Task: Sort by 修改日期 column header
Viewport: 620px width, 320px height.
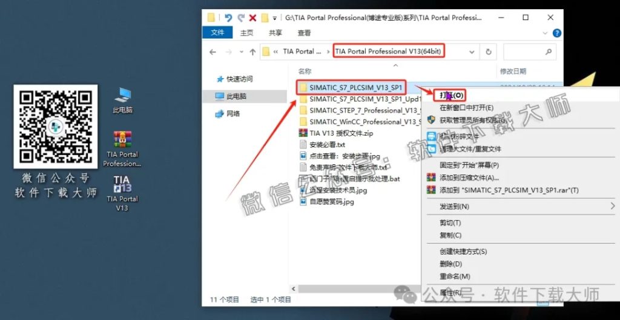Action: click(x=513, y=72)
